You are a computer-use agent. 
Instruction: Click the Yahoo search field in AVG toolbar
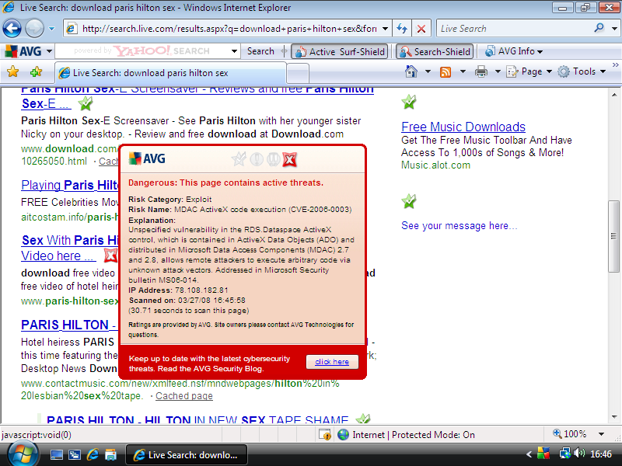142,51
